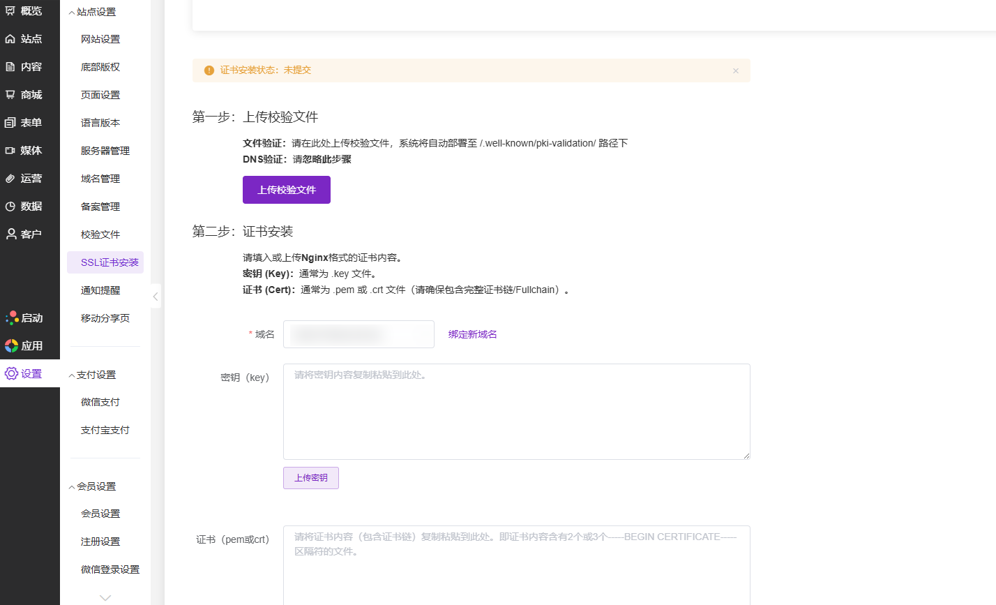Dismiss the certificate status alert banner
The width and height of the screenshot is (996, 605).
(735, 70)
